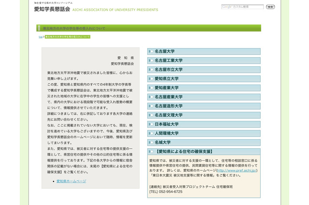Screen dimensions: 309x205
Task: Click the TEL 052-954-6725 text
Action: pyautogui.click(x=166, y=192)
